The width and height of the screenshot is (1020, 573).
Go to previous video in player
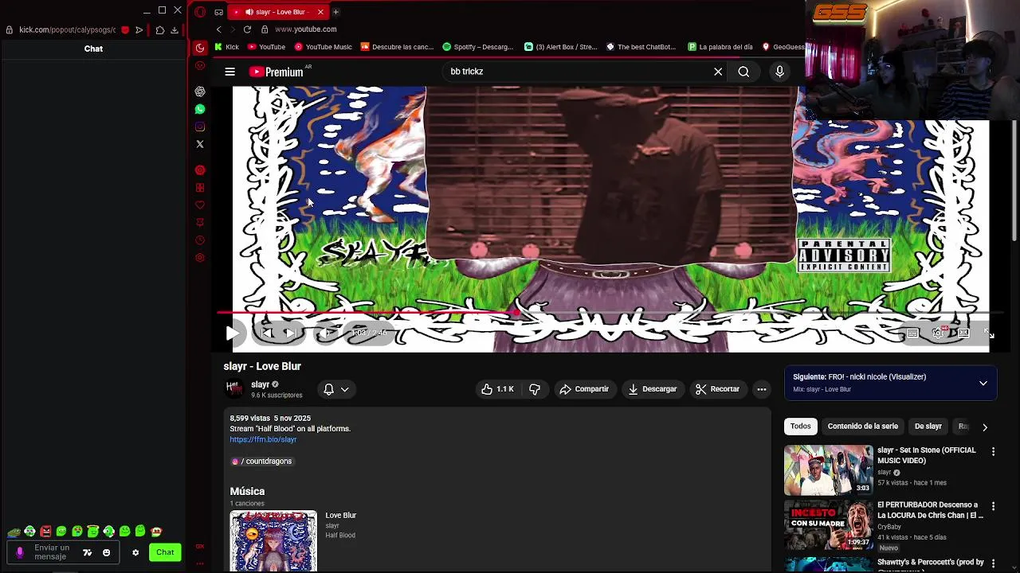tap(267, 333)
